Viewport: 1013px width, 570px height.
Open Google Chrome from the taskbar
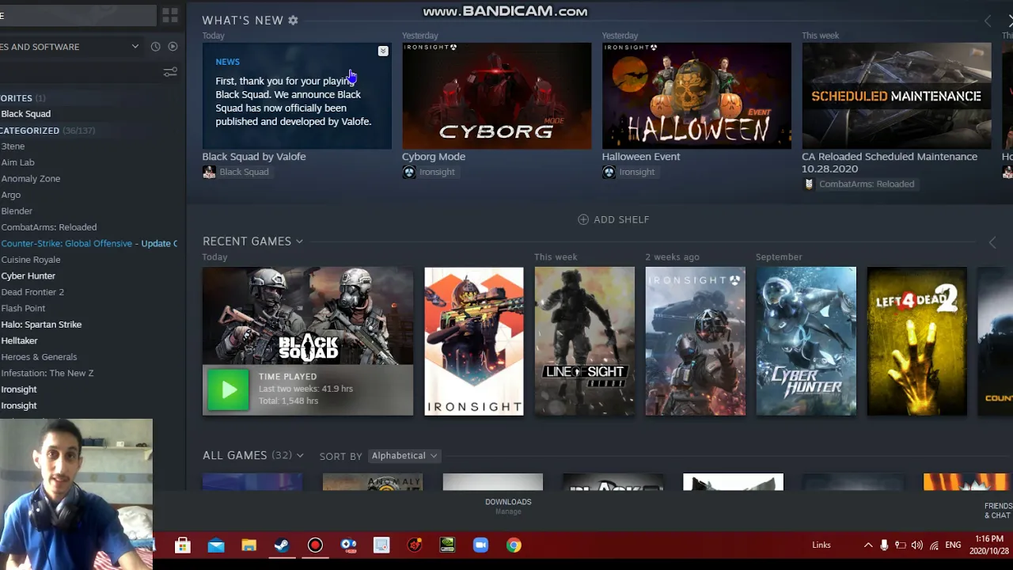click(x=514, y=545)
